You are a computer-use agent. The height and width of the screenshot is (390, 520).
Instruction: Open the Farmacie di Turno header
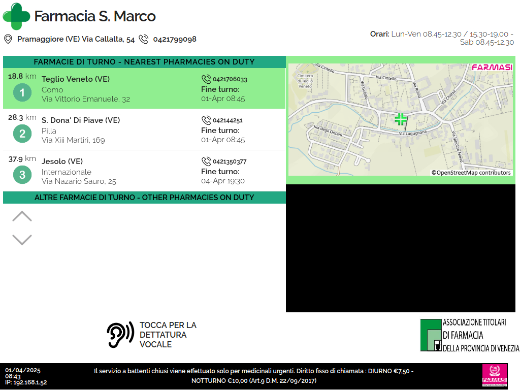[144, 62]
